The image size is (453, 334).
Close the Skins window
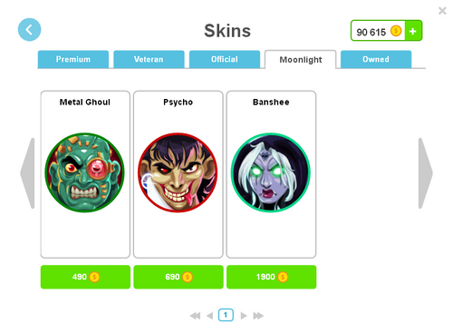coord(442,11)
